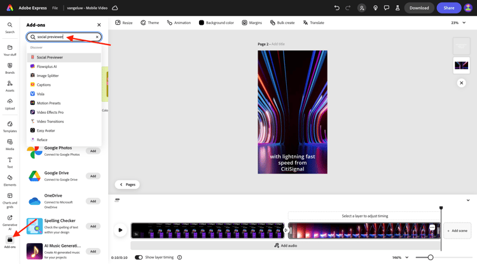Add the Google Photos add-on
Image resolution: width=477 pixels, height=264 pixels.
click(93, 151)
